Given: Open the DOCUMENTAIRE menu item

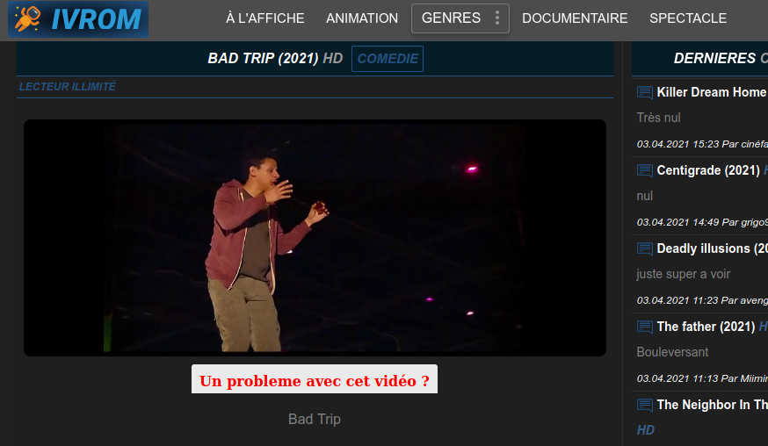Looking at the screenshot, I should click(x=575, y=18).
